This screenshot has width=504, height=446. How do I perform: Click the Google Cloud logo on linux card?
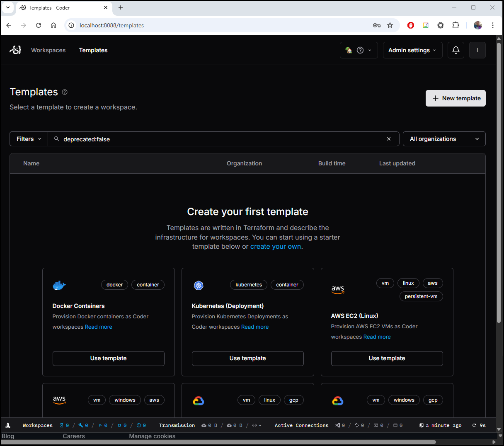click(199, 400)
